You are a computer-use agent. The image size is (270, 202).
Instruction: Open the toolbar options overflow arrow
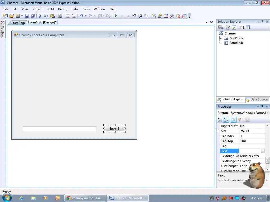(189, 16)
